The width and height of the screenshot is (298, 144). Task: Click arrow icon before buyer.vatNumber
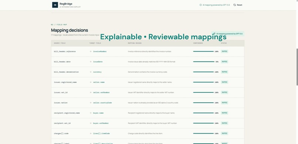91,123
